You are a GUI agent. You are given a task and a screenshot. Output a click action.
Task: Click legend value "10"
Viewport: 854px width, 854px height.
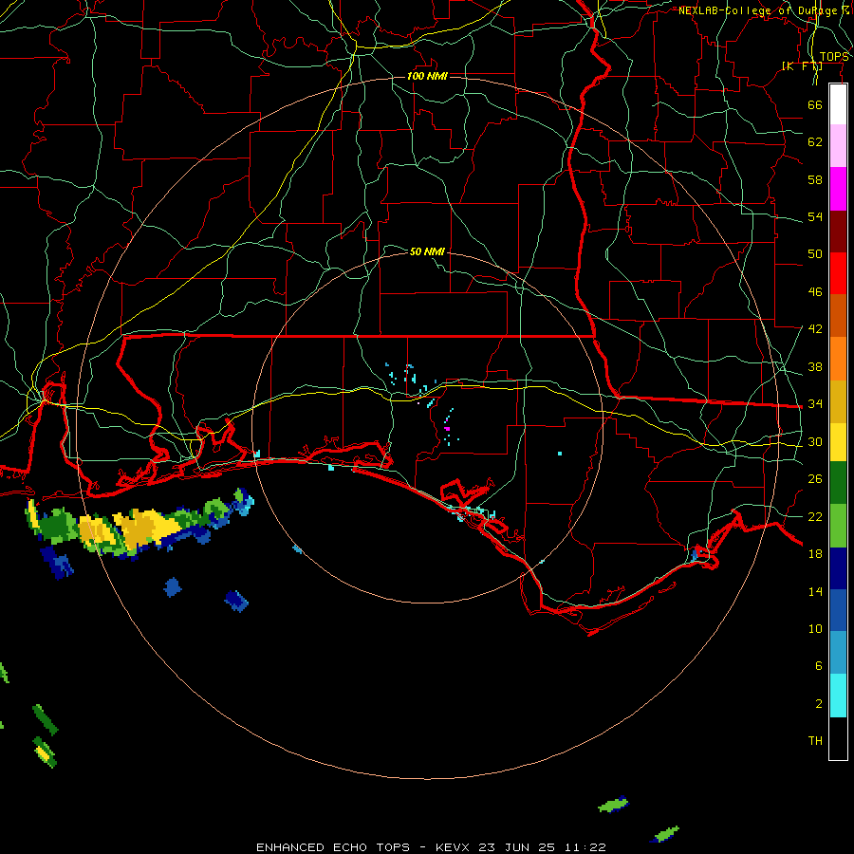tap(815, 629)
